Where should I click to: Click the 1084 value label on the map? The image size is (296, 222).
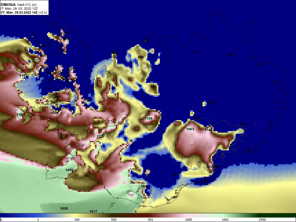tap(210, 167)
